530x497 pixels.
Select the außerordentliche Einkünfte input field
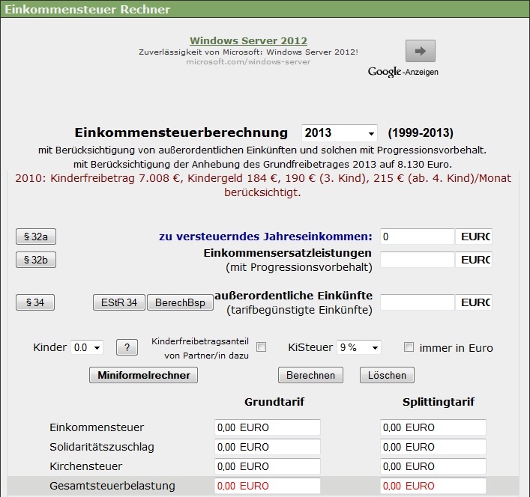[418, 302]
